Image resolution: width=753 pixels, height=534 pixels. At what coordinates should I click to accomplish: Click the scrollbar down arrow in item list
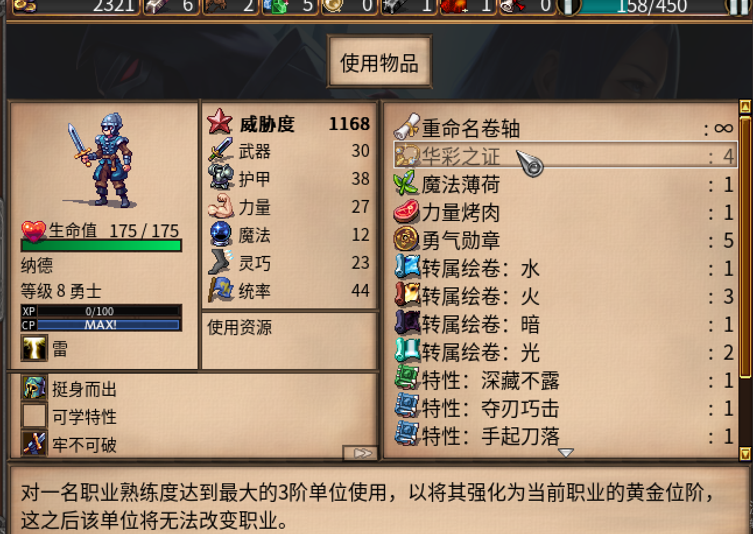point(745,454)
